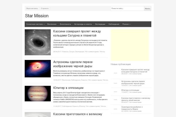The height and width of the screenshot is (117, 176).
Task: Click 'Юпитер' tag under the Jupiter article
Action: tap(82, 106)
